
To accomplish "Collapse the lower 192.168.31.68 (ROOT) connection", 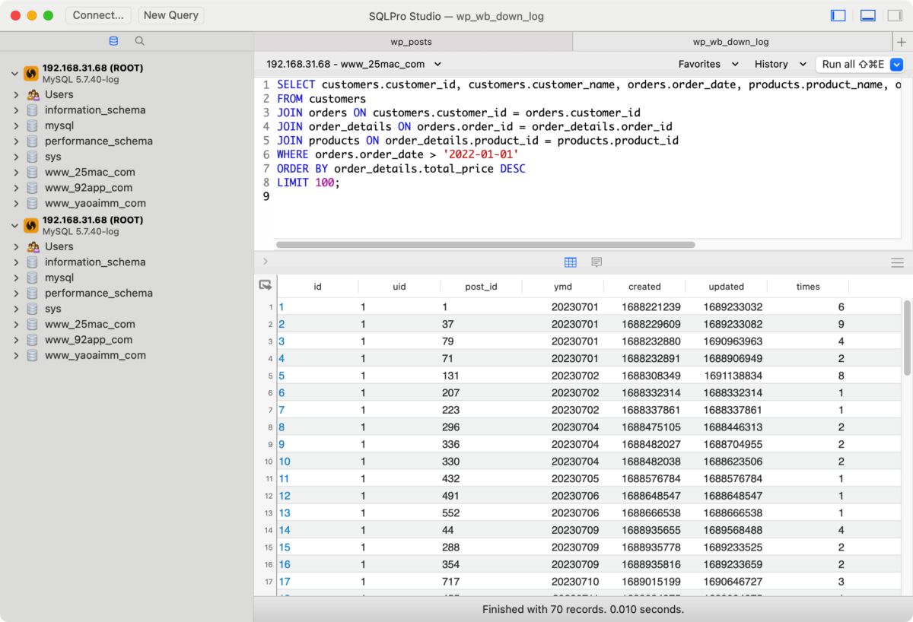I will [14, 226].
